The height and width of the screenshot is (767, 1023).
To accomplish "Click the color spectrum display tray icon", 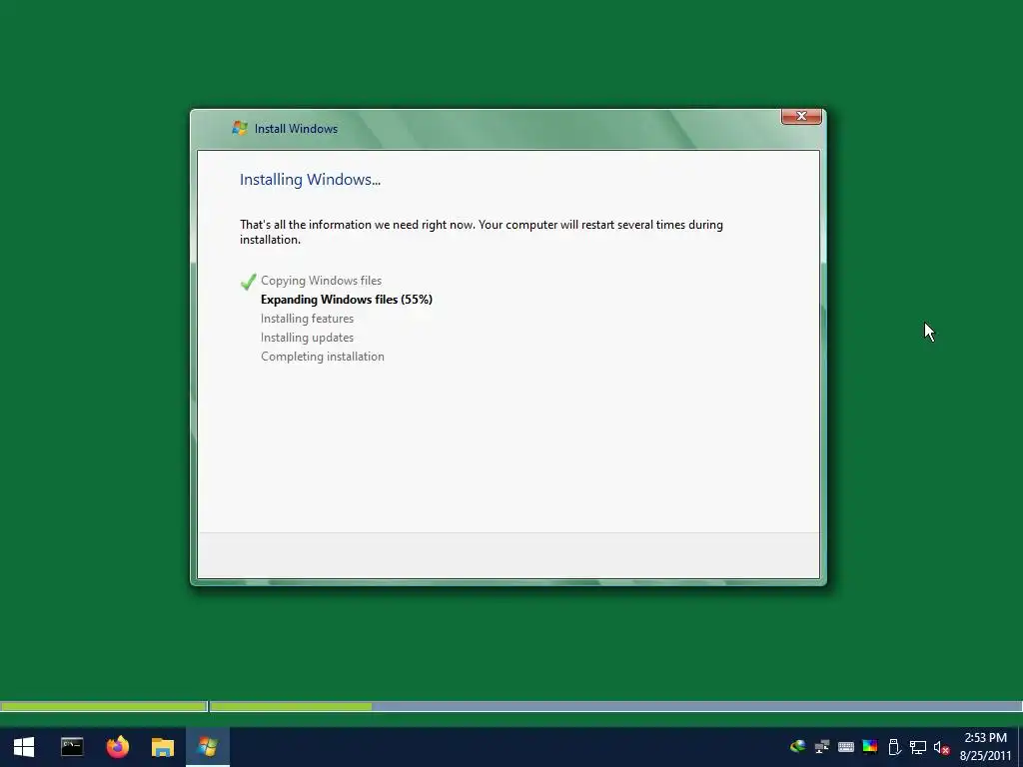I will (x=870, y=747).
